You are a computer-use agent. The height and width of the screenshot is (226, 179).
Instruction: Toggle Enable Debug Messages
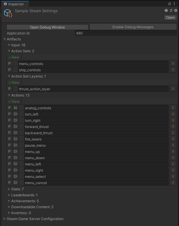133,27
